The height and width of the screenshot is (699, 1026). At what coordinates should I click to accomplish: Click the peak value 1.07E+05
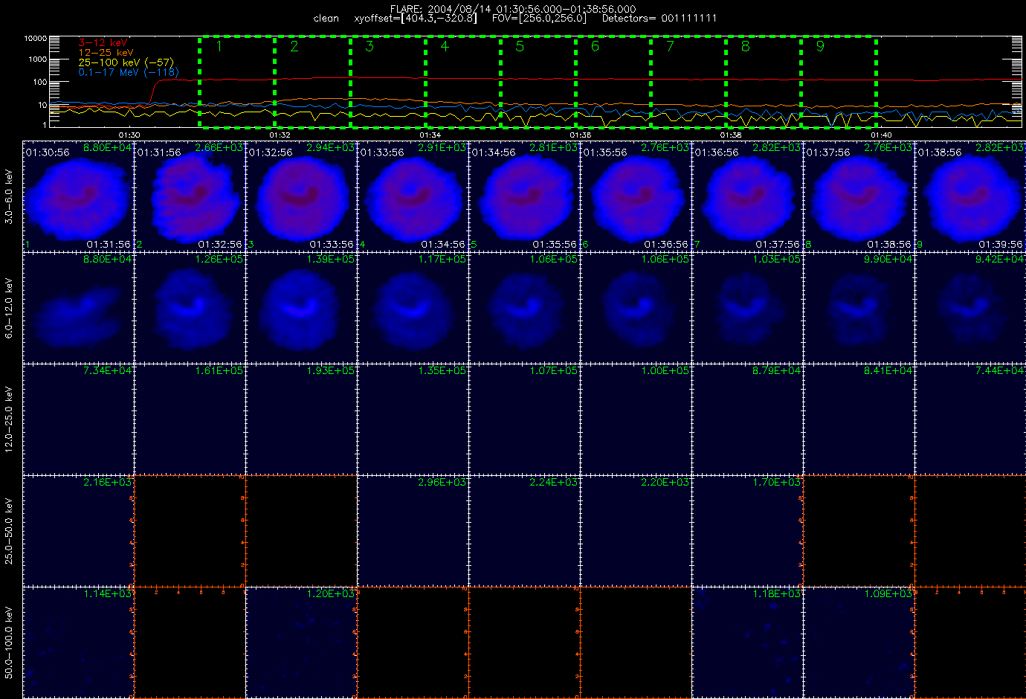(x=554, y=371)
